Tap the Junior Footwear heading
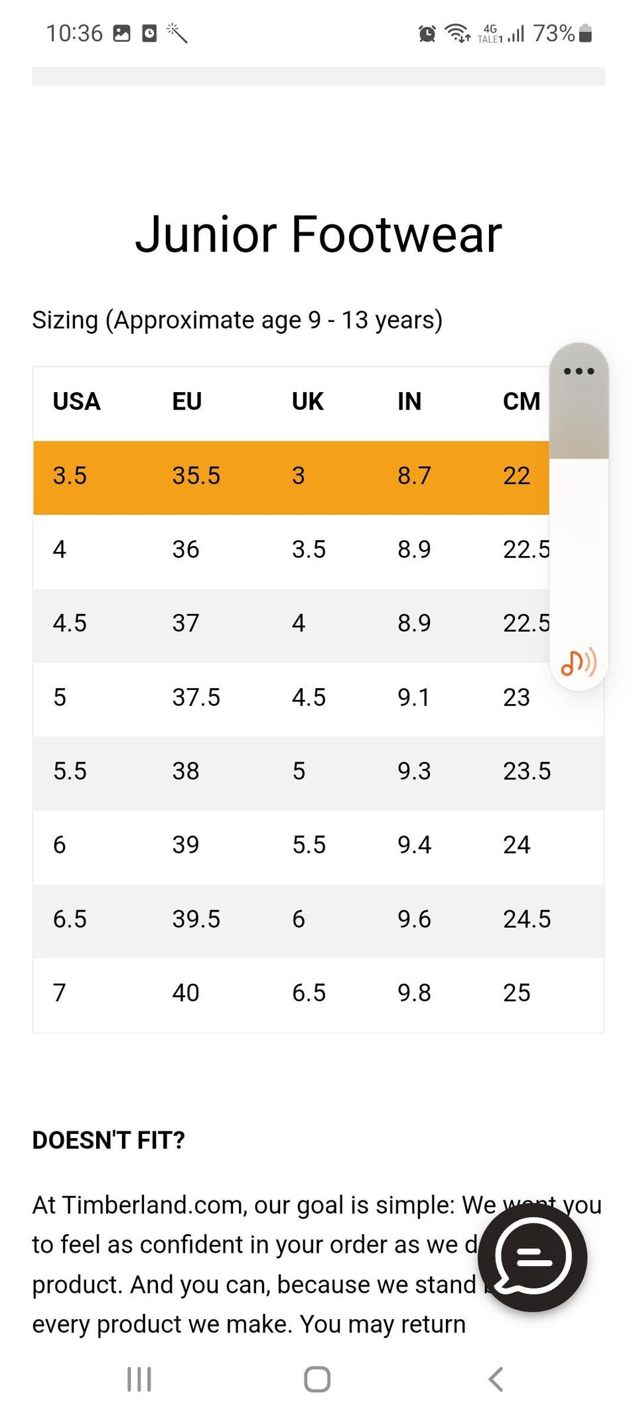Image resolution: width=637 pixels, height=1420 pixels. click(318, 234)
